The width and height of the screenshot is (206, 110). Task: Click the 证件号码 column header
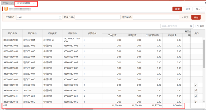pos(72,33)
